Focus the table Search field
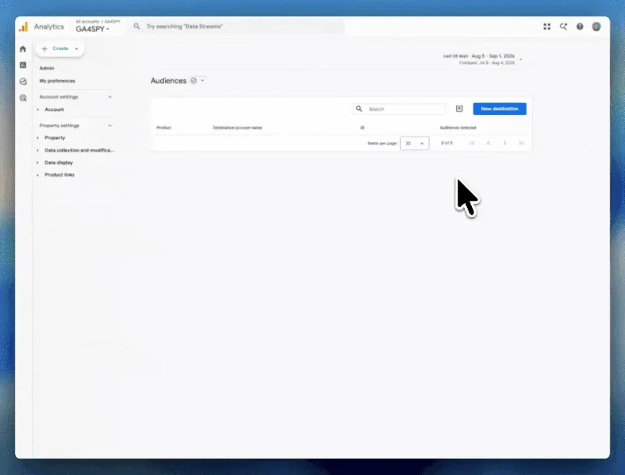 pyautogui.click(x=398, y=109)
